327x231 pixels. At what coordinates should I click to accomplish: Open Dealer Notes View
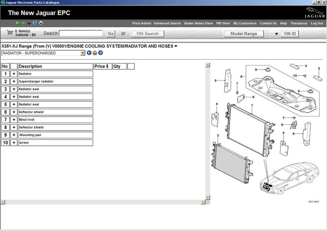tap(198, 23)
